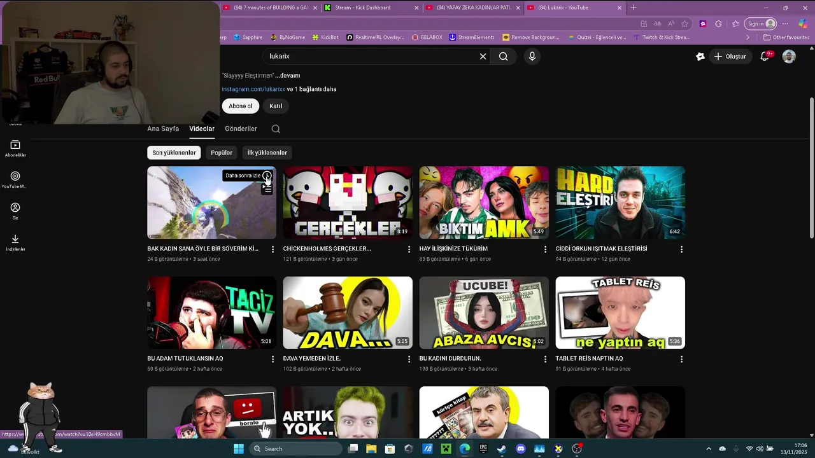Switch to 7 minutes of BUILDING browser tab

pyautogui.click(x=269, y=8)
